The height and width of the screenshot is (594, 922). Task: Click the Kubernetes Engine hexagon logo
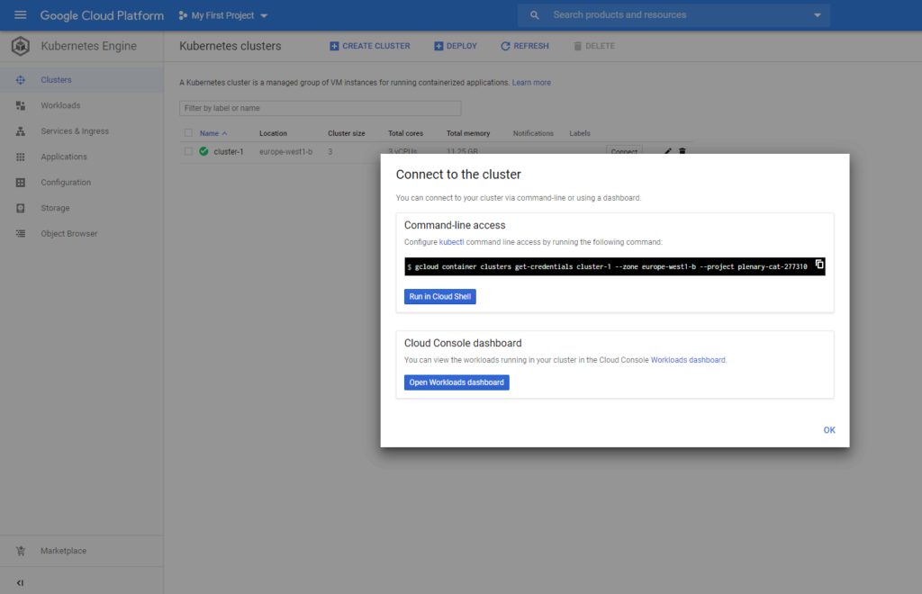[x=21, y=46]
